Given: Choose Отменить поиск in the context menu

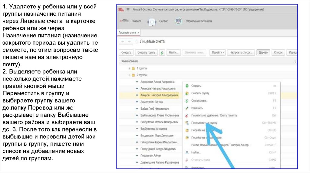Looking at the screenshot, I should click(231, 160).
